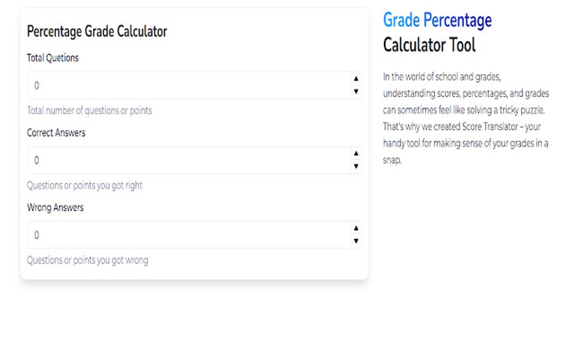The width and height of the screenshot is (574, 359).
Task: Decrement the Total Questions value
Action: tap(356, 91)
